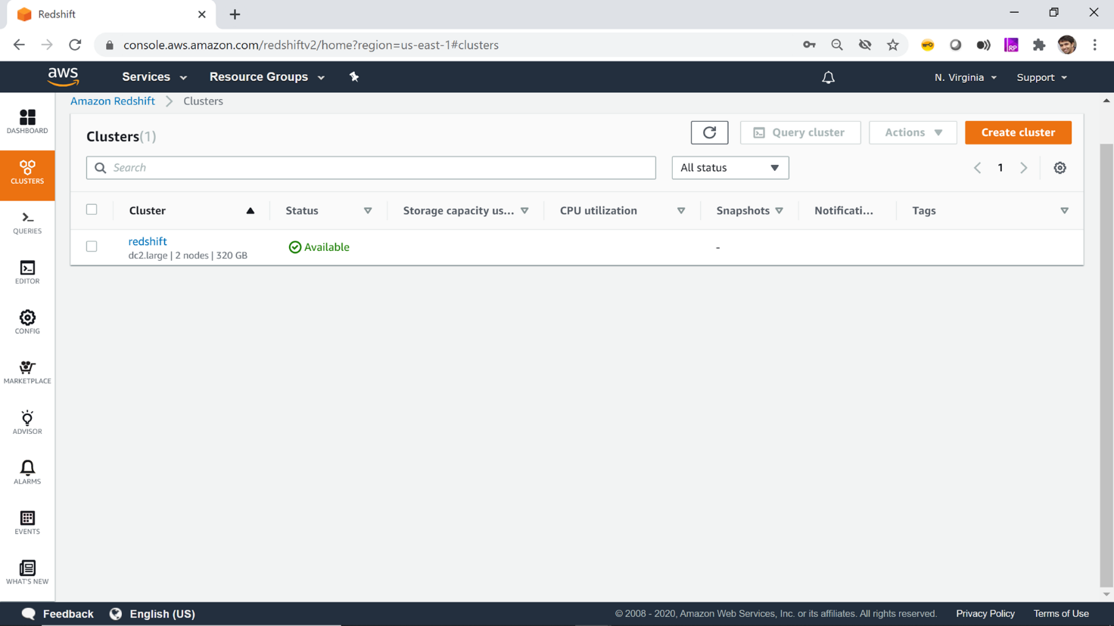
Task: Open the Privacy Policy link
Action: click(x=985, y=614)
